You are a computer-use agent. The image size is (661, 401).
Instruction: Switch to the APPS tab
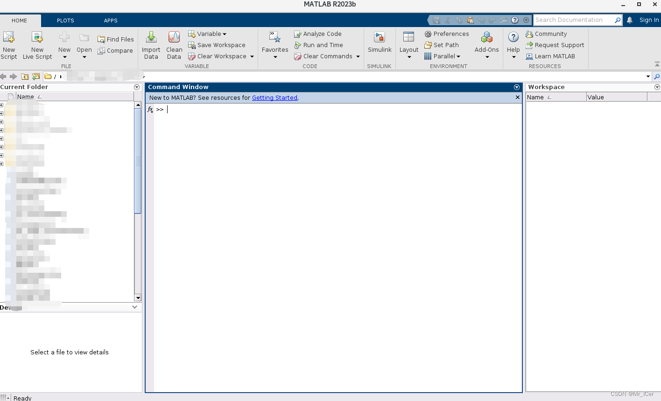pos(111,21)
